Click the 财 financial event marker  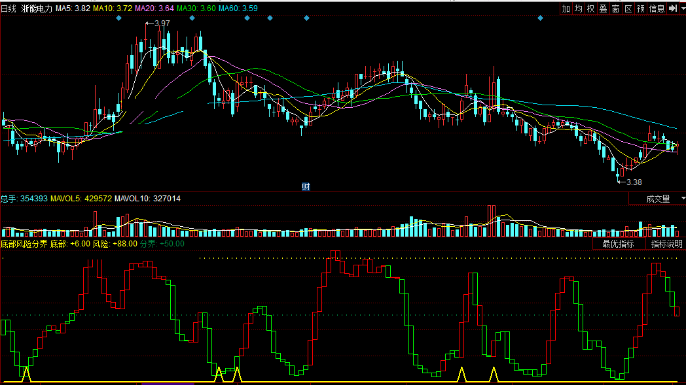306,187
